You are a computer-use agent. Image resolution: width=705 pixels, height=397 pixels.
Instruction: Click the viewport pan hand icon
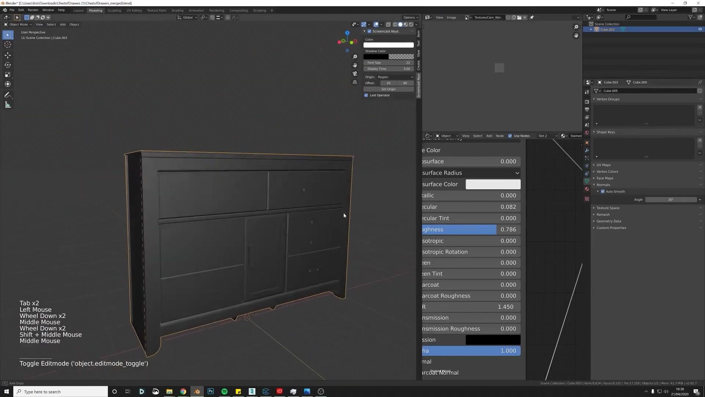(355, 65)
